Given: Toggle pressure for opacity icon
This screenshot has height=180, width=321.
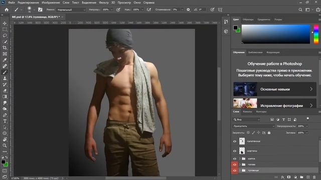Looking at the screenshot, I should [x=118, y=9].
